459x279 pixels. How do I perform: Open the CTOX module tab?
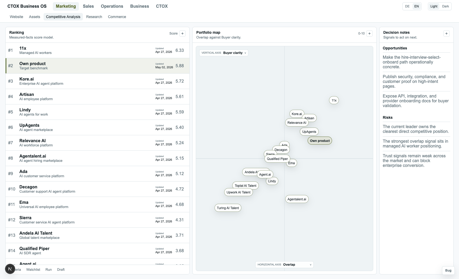pyautogui.click(x=162, y=6)
